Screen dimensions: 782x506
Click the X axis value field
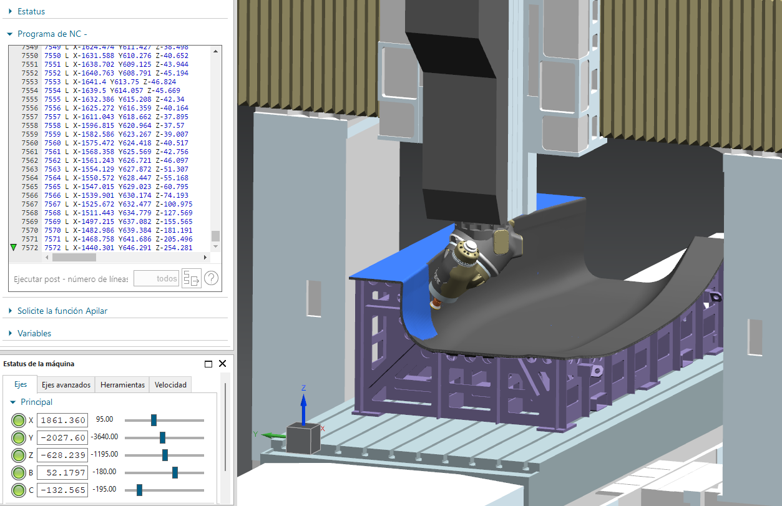point(62,421)
